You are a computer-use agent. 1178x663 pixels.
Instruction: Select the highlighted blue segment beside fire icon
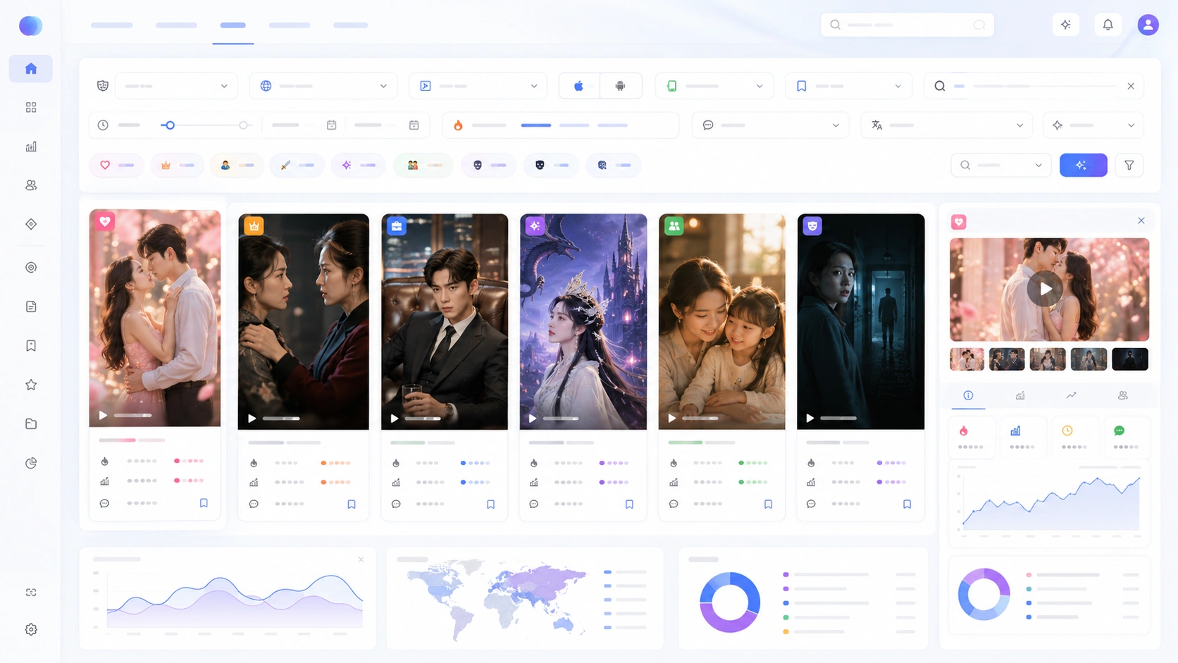coord(536,125)
